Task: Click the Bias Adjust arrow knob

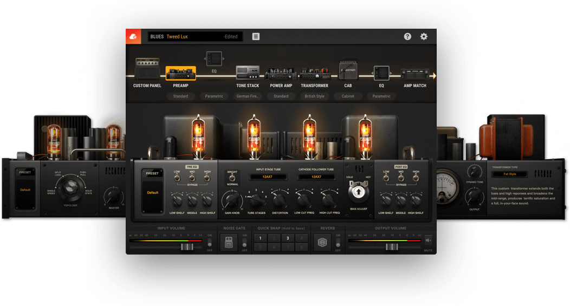Action: (359, 192)
